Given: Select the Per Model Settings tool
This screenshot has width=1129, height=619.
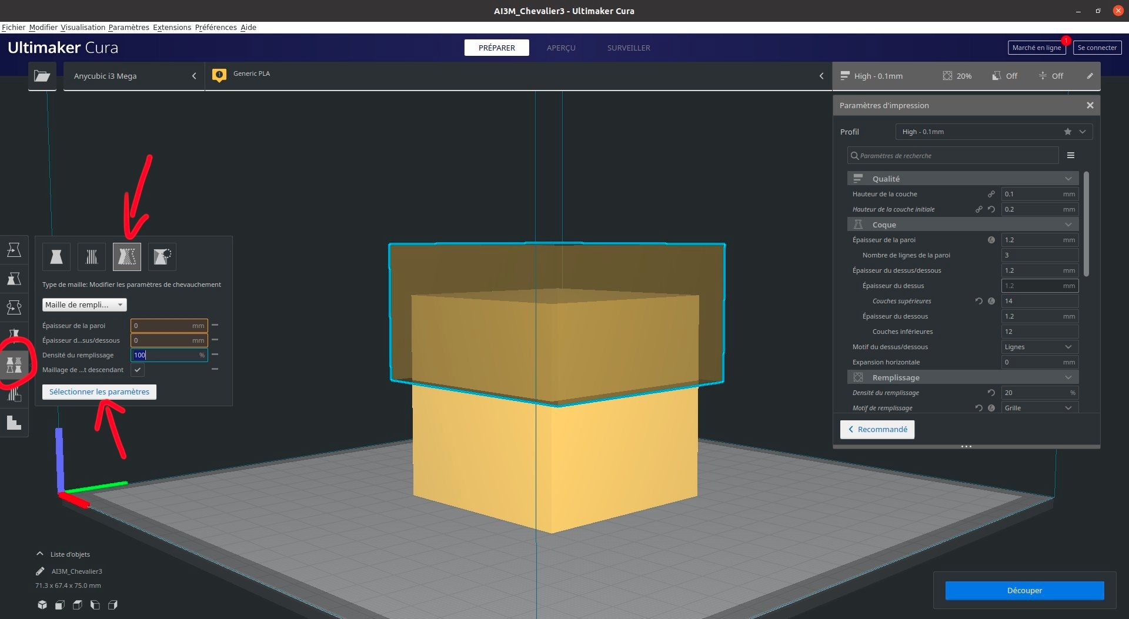Looking at the screenshot, I should [x=14, y=364].
